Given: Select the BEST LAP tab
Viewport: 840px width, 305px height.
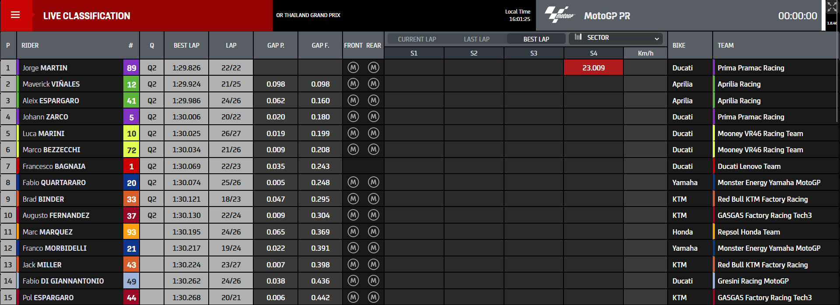Looking at the screenshot, I should (536, 39).
